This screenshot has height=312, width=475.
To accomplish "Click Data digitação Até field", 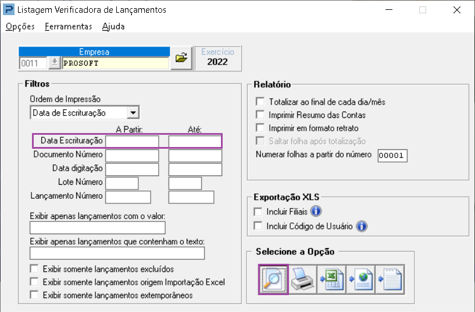I will pos(195,170).
